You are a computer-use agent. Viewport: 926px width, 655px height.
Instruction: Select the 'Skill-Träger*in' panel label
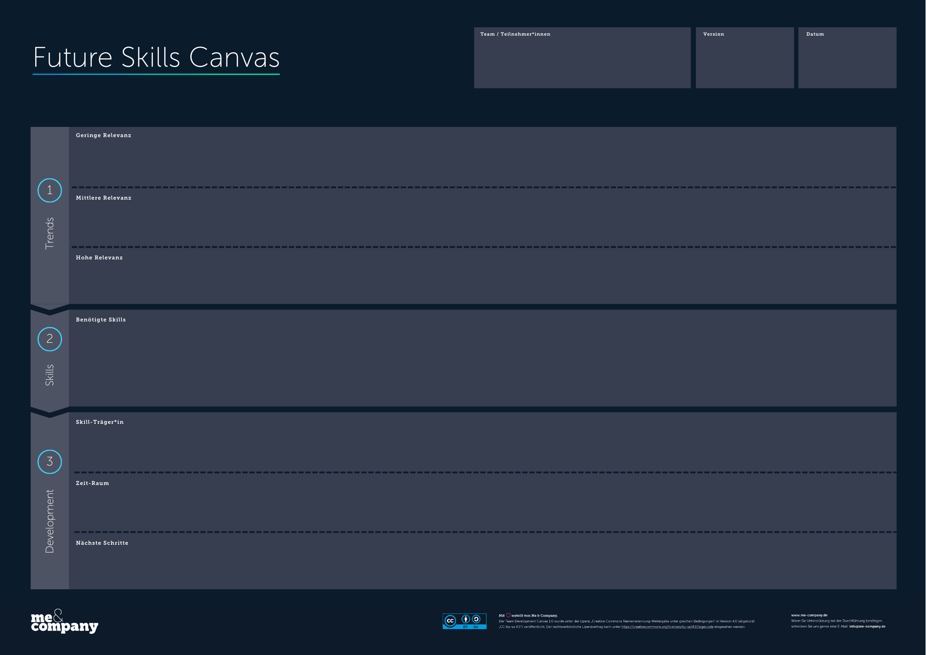click(100, 422)
